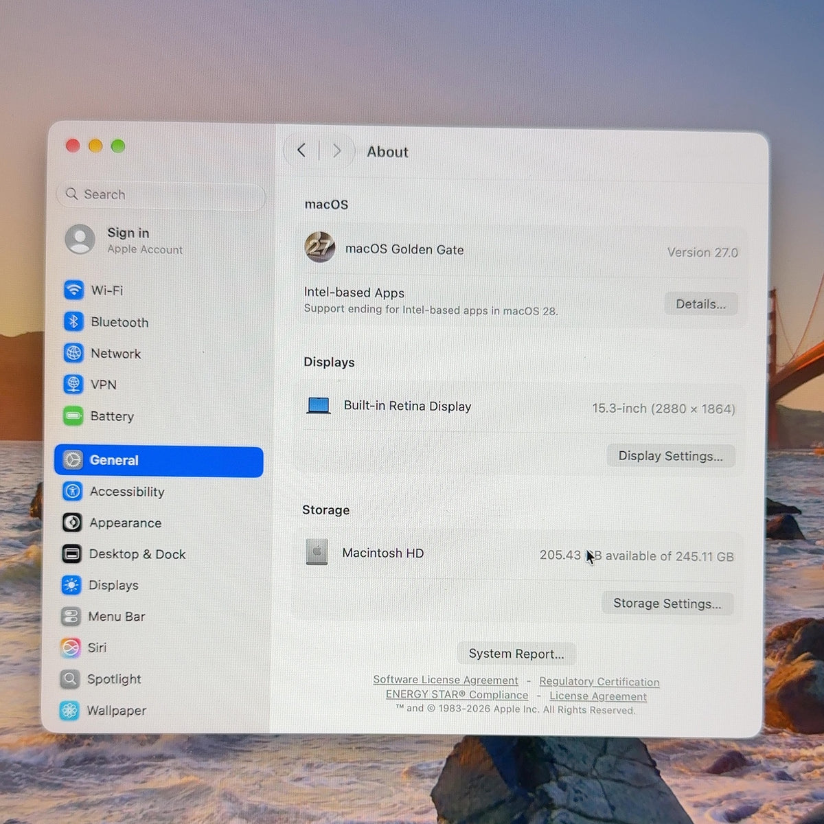Click the red close window button

tap(73, 145)
